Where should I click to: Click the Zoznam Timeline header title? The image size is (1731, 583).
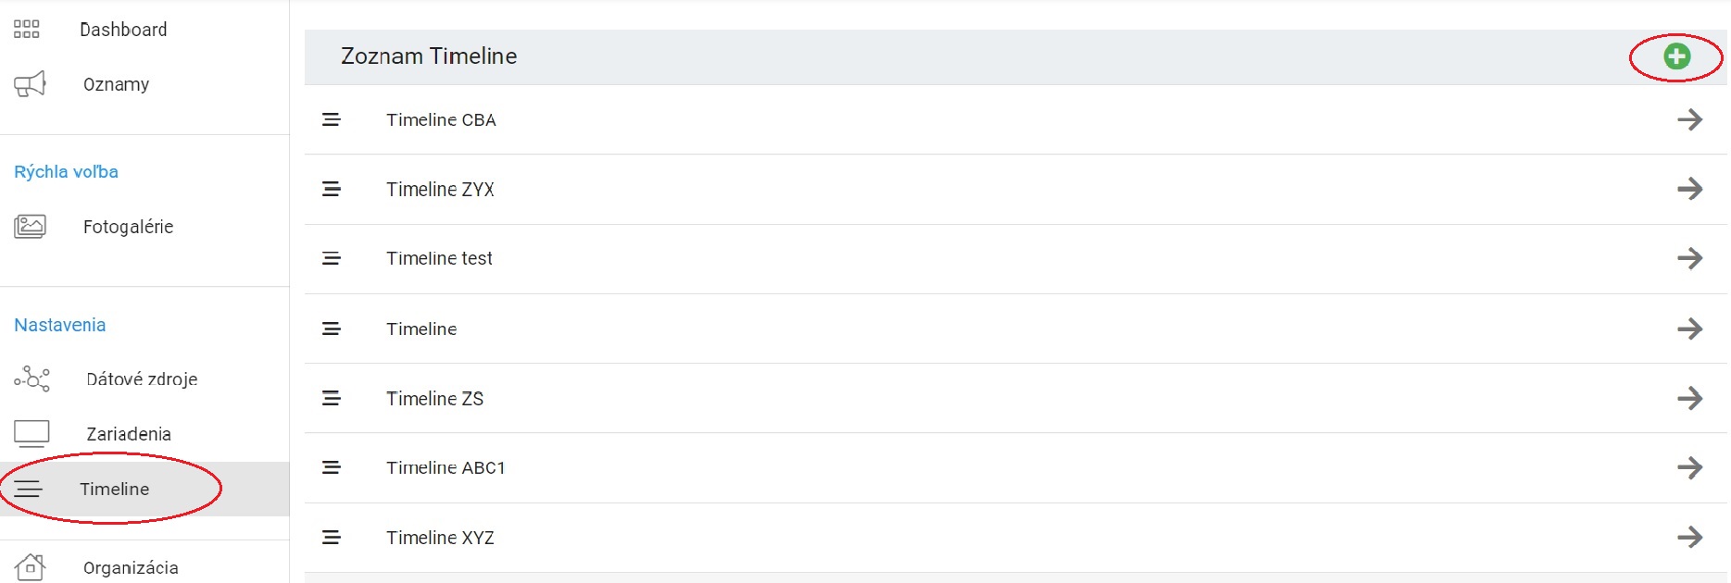click(429, 56)
